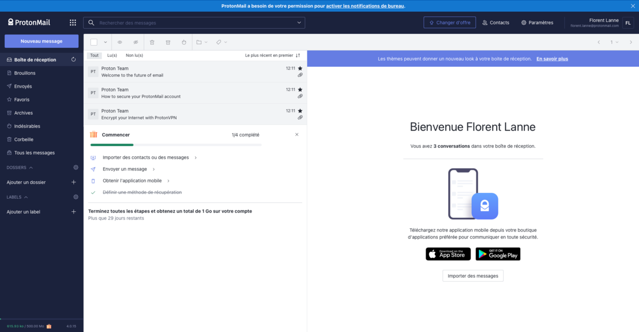Open the Proton apps grid menu
The height and width of the screenshot is (332, 639).
tap(73, 22)
